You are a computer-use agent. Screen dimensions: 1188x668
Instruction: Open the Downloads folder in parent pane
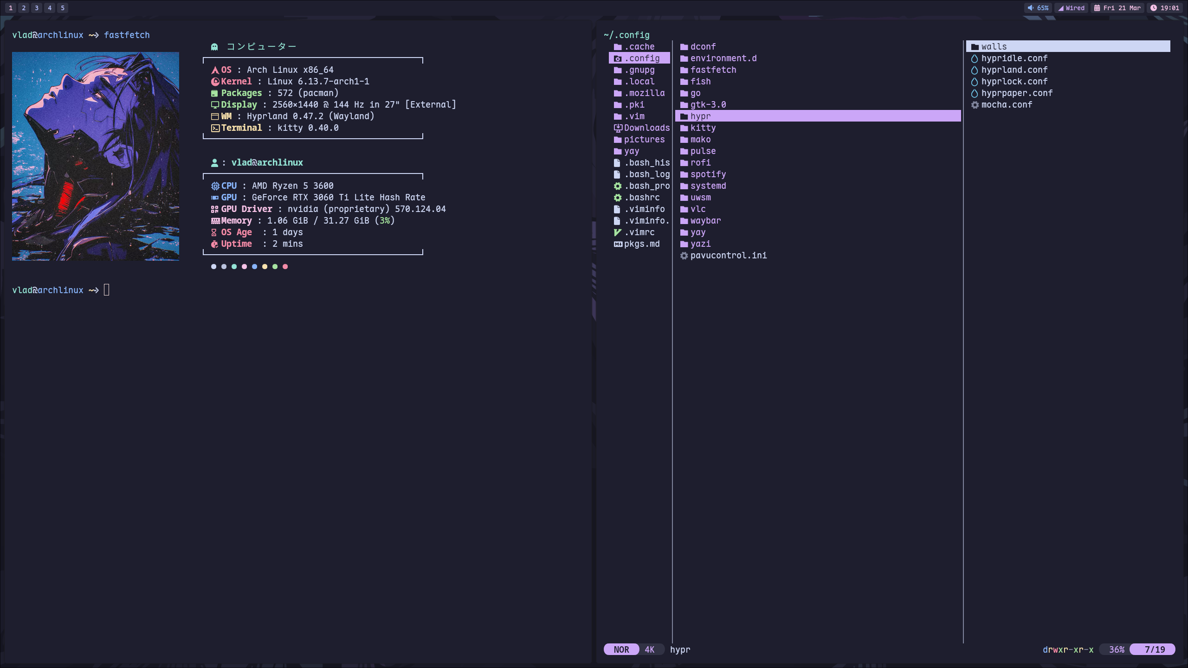coord(646,128)
